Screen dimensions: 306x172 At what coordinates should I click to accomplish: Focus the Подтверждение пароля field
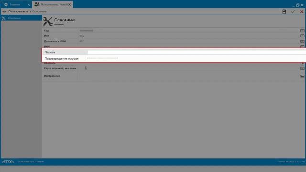[x=196, y=58]
